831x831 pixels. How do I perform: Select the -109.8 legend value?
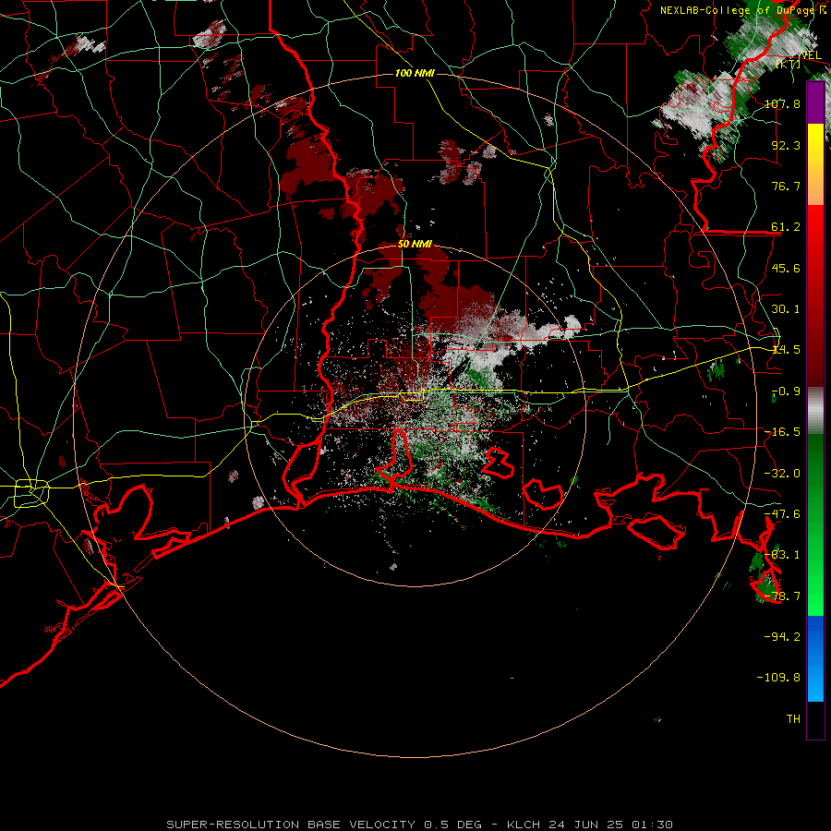(778, 678)
